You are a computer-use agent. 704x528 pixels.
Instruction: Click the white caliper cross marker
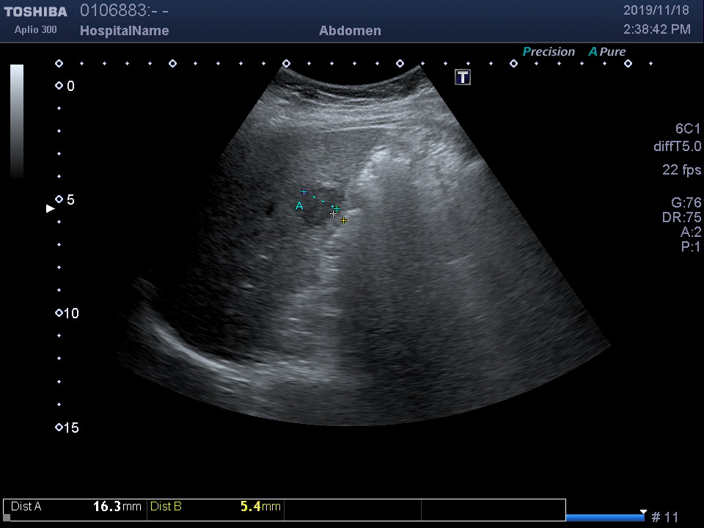click(334, 213)
